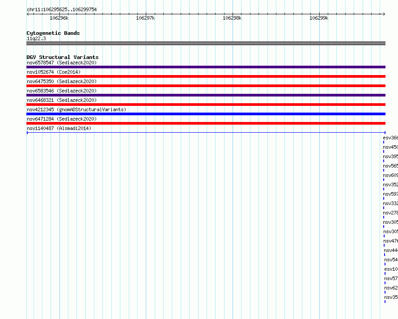
Task: Select the DGV Structural Variants track title
Action: point(63,57)
